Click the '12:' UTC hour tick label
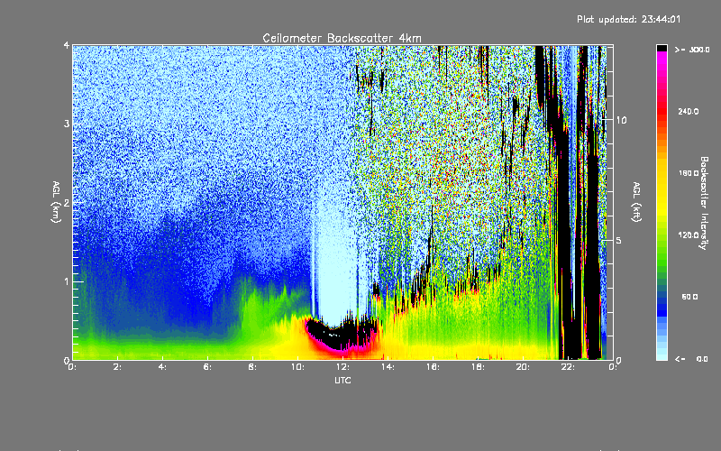The height and width of the screenshot is (451, 721). [x=343, y=367]
